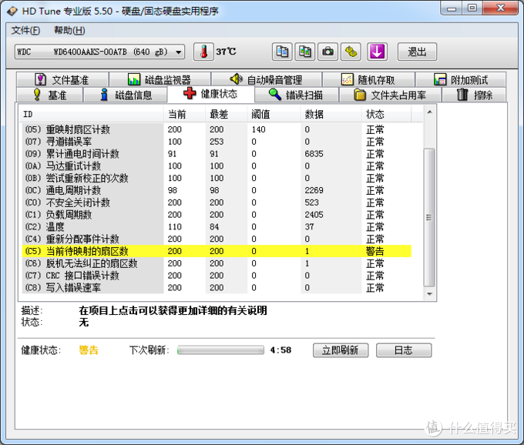Open the drive selection dropdown WDC WD6400AAKS
Screen dimensions: 524x445
(x=99, y=52)
